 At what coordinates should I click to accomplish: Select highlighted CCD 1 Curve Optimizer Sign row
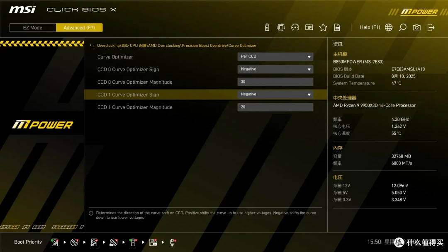(x=206, y=94)
